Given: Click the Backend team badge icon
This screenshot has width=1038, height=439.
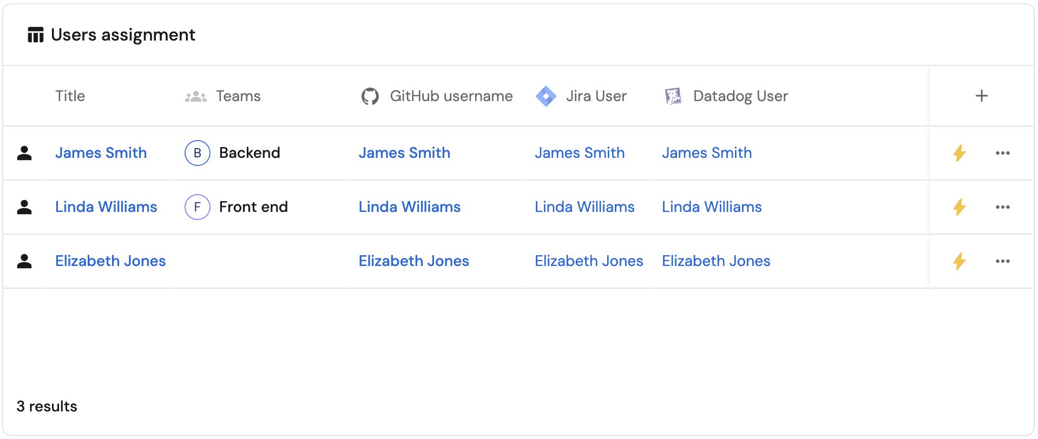Looking at the screenshot, I should click(x=197, y=153).
